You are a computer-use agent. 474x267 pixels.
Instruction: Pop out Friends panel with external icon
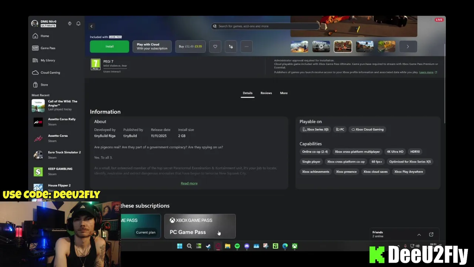click(x=431, y=234)
